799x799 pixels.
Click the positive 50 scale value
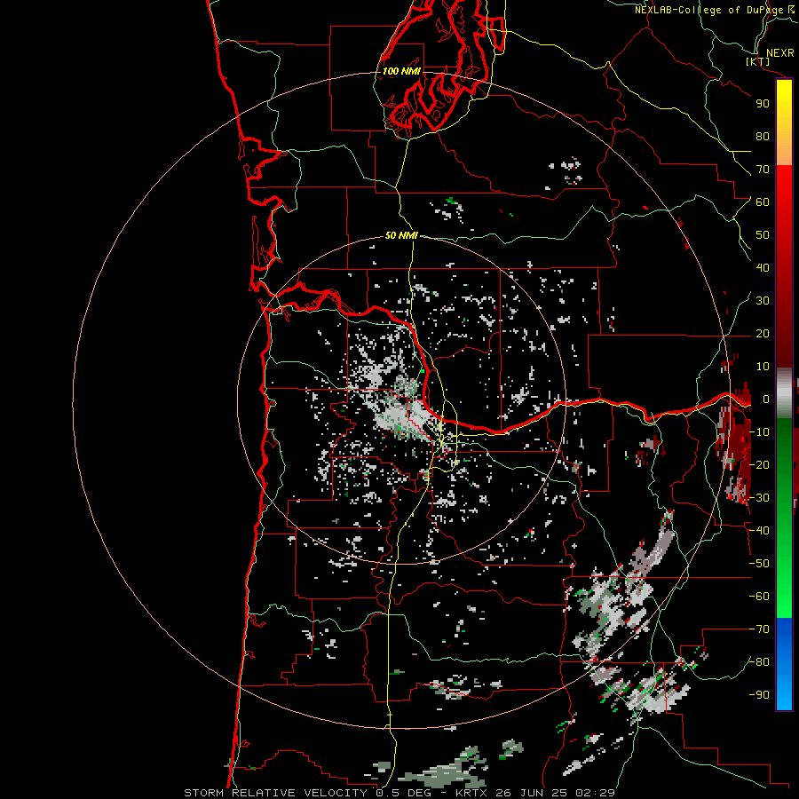coord(763,235)
